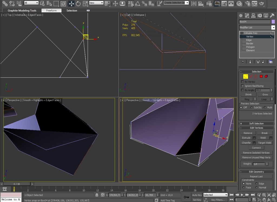The image size is (277, 202).
Task: Switch to the Motion command panel
Action: [260, 16]
